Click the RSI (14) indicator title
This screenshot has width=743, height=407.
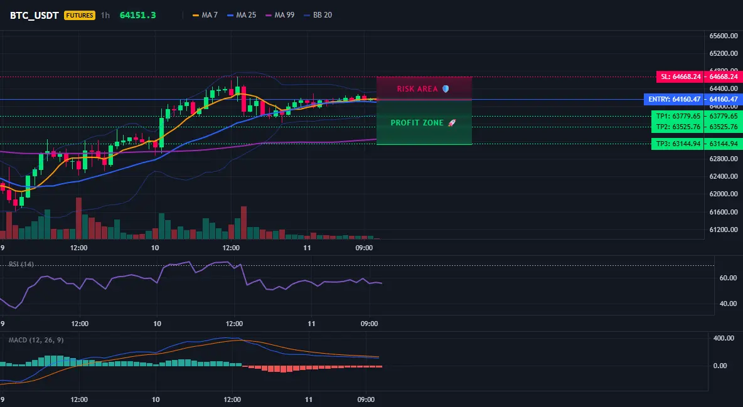21,264
